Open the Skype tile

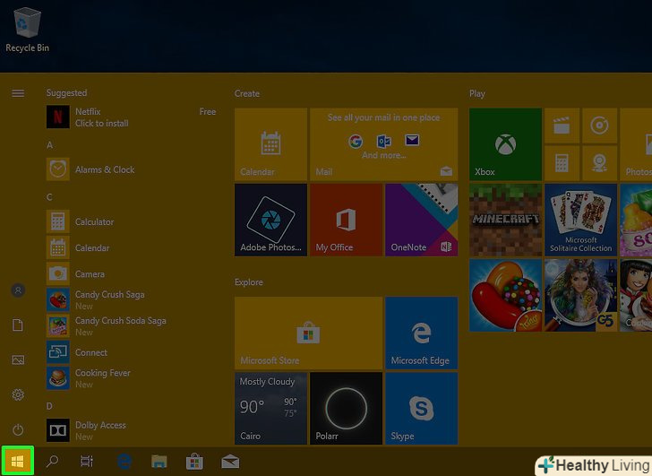[x=422, y=408]
